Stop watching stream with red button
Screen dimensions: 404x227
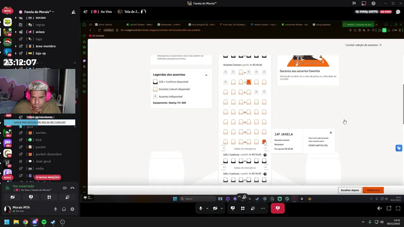tap(278, 208)
